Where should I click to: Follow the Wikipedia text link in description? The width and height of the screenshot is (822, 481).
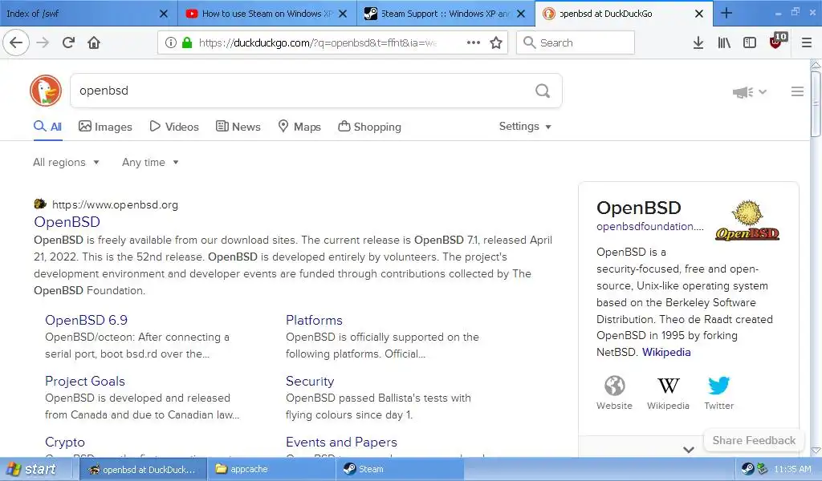pos(666,352)
